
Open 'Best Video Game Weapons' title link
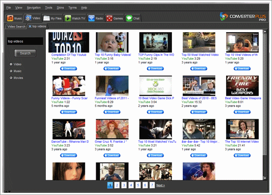point(243,98)
